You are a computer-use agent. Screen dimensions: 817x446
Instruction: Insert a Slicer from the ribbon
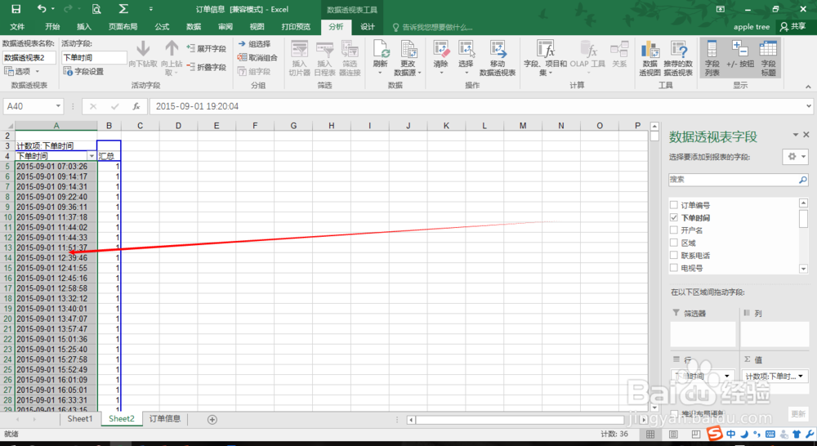click(299, 58)
